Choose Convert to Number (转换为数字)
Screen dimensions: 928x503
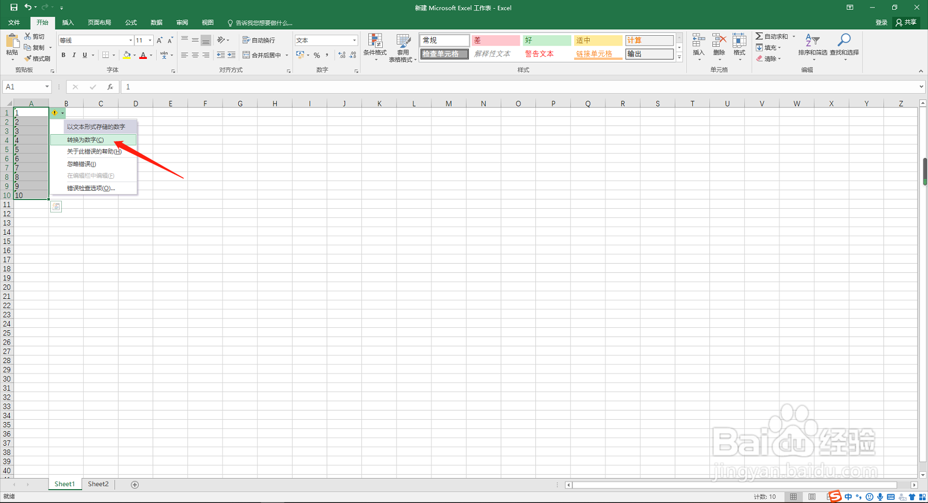(94, 140)
